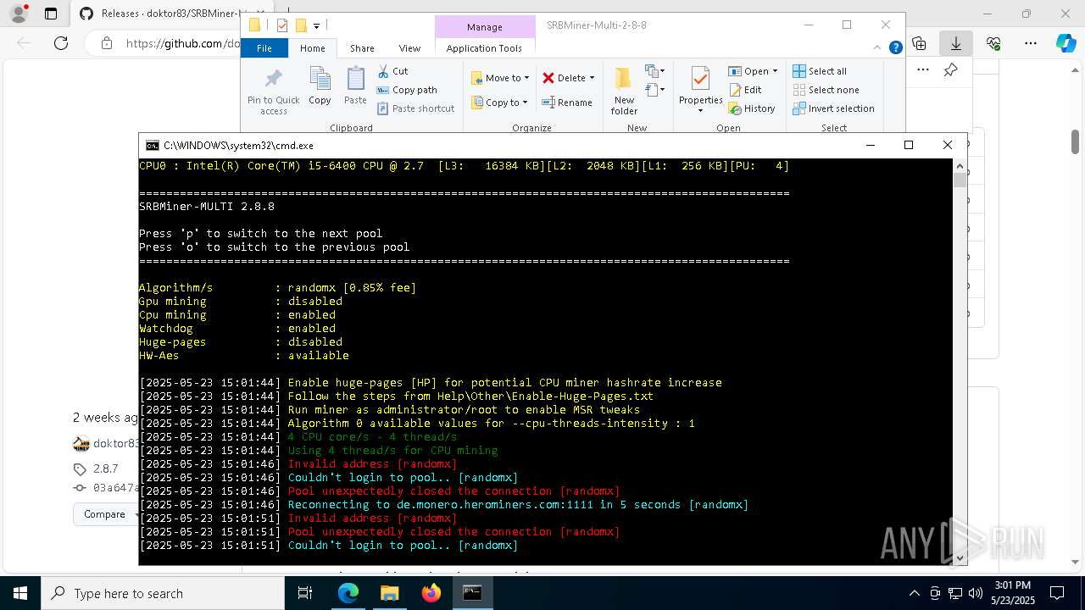Click Select all in ribbon
Viewport: 1085px width, 610px height.
[x=820, y=71]
